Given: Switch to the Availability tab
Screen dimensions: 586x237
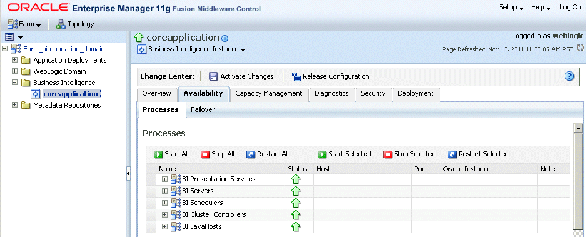Looking at the screenshot, I should click(203, 93).
